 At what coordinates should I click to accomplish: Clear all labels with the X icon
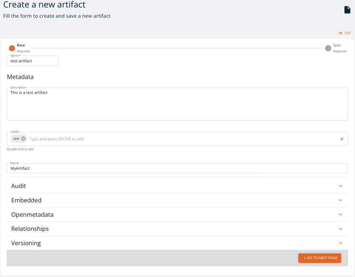342,139
